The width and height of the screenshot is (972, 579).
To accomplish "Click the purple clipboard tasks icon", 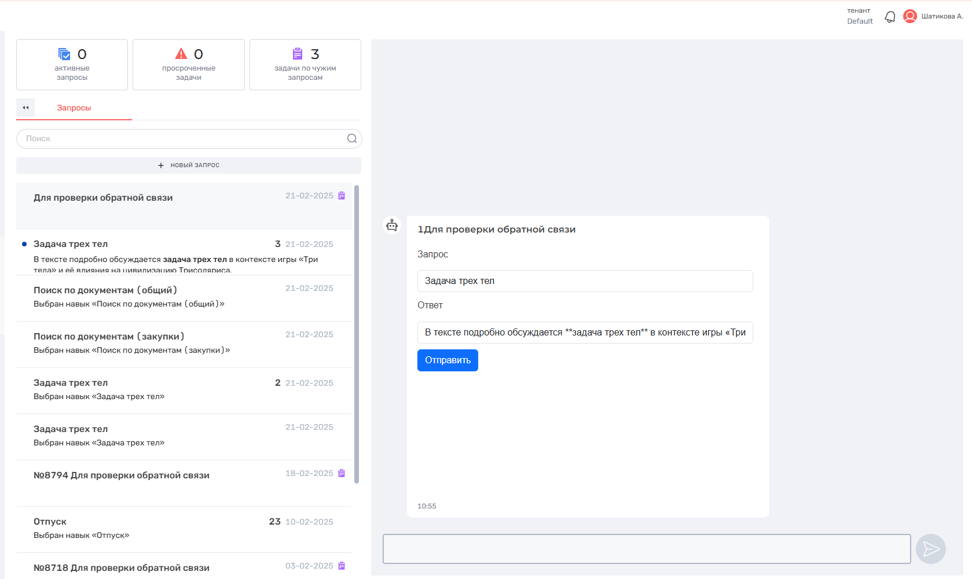I will (x=298, y=54).
